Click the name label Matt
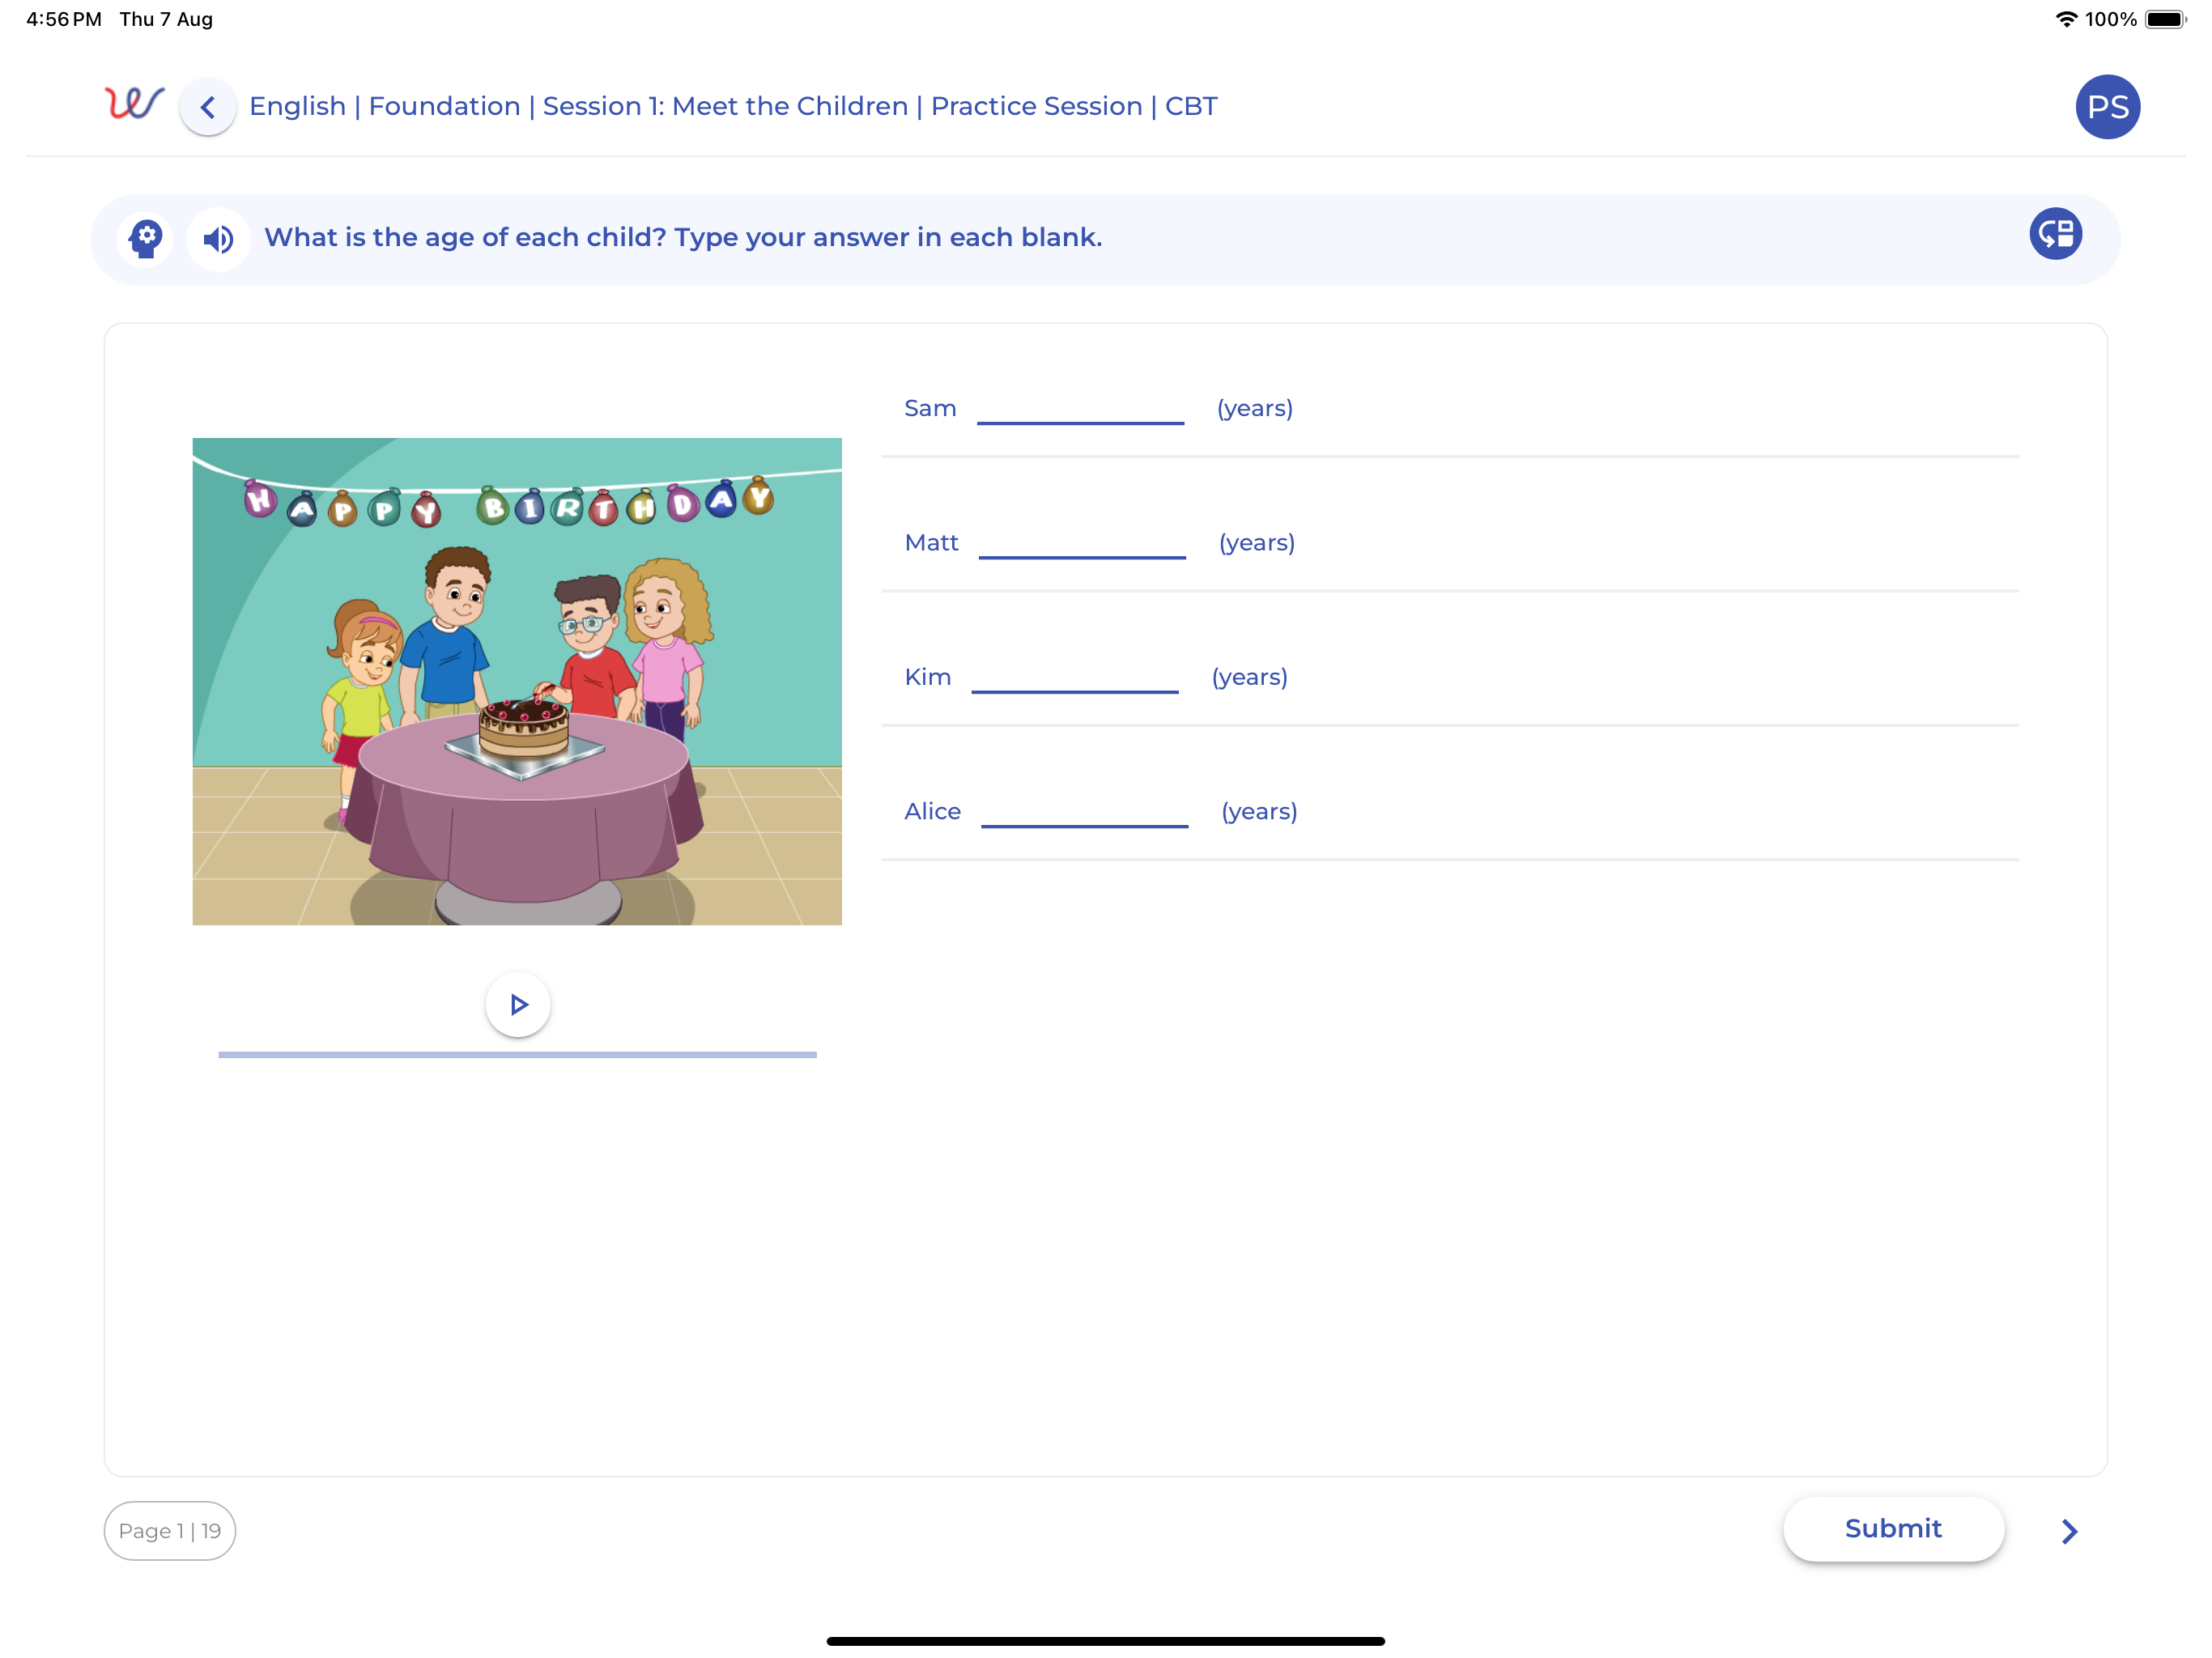 click(x=931, y=542)
